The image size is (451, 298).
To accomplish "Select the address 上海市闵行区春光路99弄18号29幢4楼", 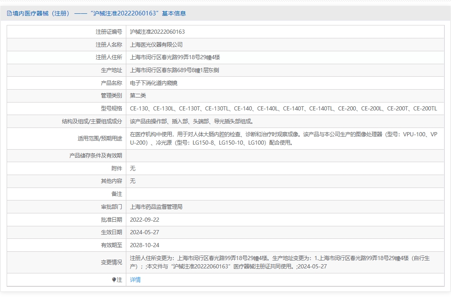I will click(175, 57).
